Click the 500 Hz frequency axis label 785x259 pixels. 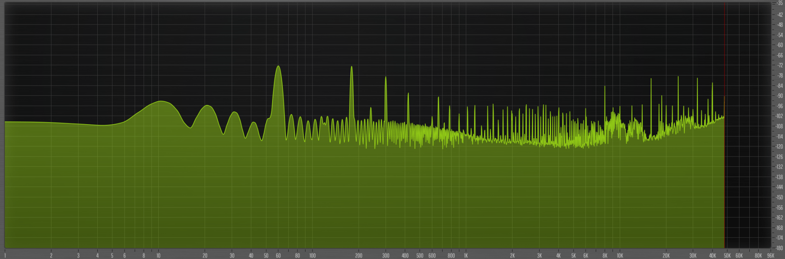pos(420,256)
